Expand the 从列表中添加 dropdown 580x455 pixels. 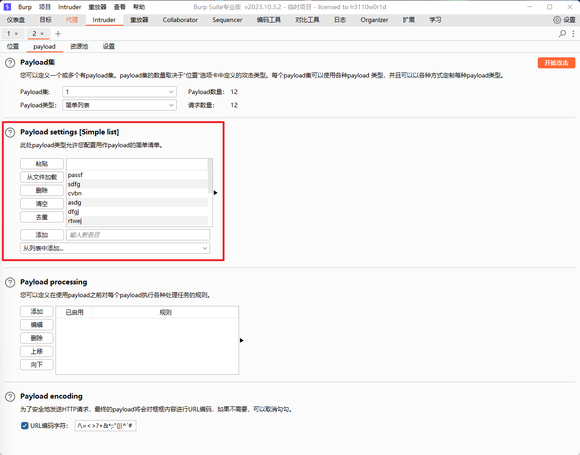pyautogui.click(x=115, y=248)
